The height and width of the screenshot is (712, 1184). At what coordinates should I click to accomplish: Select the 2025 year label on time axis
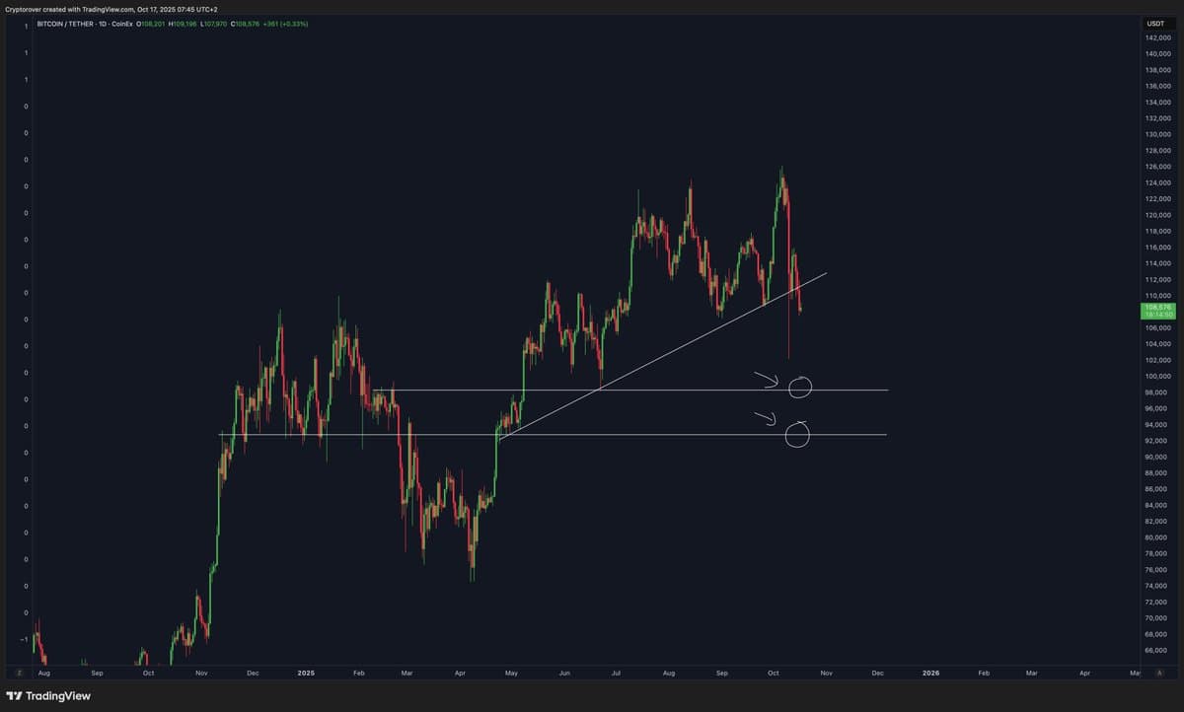coord(305,673)
